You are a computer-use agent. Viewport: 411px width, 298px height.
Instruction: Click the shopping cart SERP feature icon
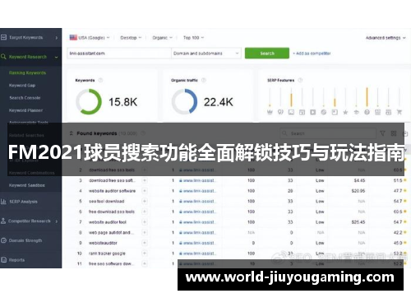pyautogui.click(x=399, y=112)
